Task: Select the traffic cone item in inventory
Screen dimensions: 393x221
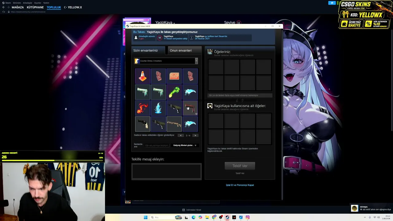Action: point(142,76)
